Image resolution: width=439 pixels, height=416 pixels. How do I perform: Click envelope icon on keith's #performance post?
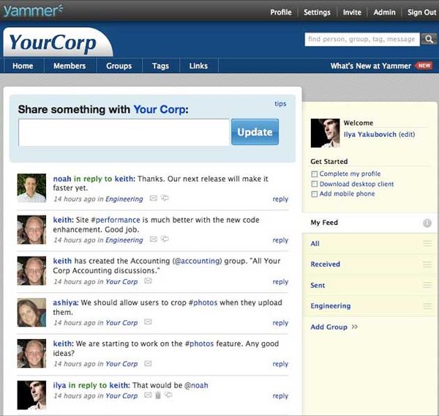pyautogui.click(x=153, y=239)
